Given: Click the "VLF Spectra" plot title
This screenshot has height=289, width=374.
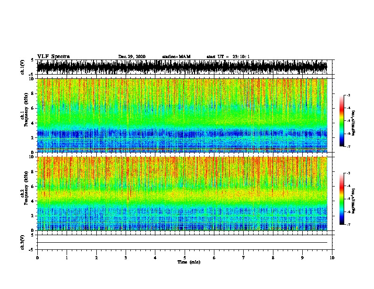Looking at the screenshot, I should point(53,57).
